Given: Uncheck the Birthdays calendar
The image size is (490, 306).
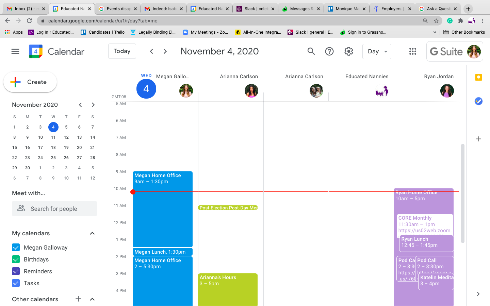Looking at the screenshot, I should 16,259.
